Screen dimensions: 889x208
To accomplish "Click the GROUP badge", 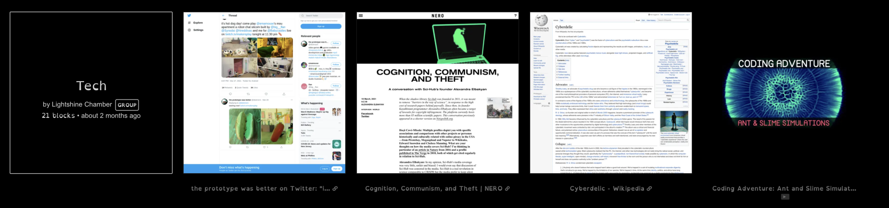I will coord(127,105).
